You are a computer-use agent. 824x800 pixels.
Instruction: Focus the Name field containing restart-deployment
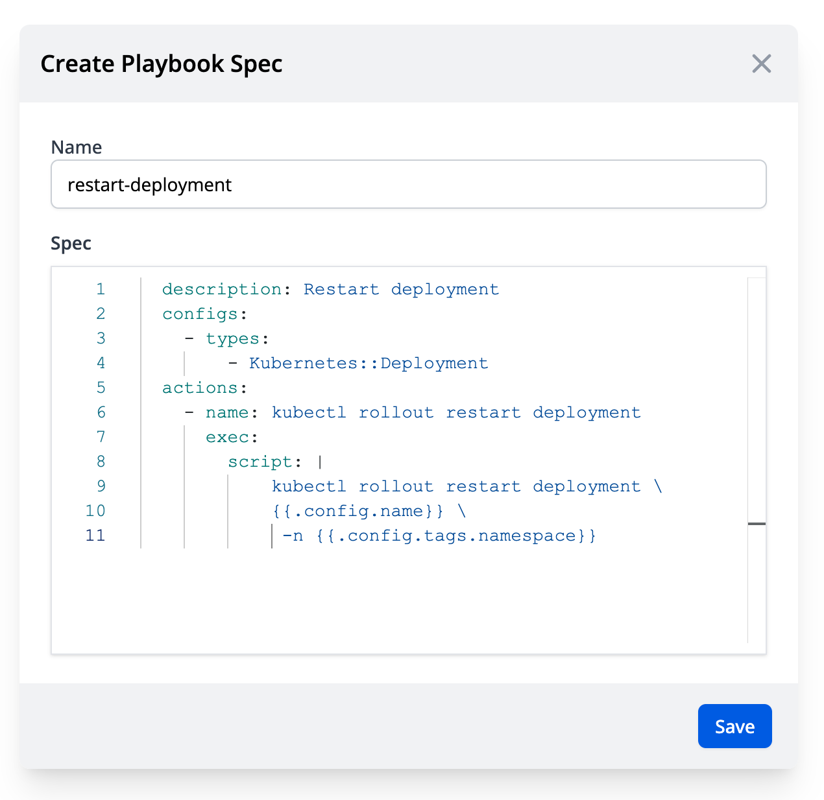pos(409,185)
